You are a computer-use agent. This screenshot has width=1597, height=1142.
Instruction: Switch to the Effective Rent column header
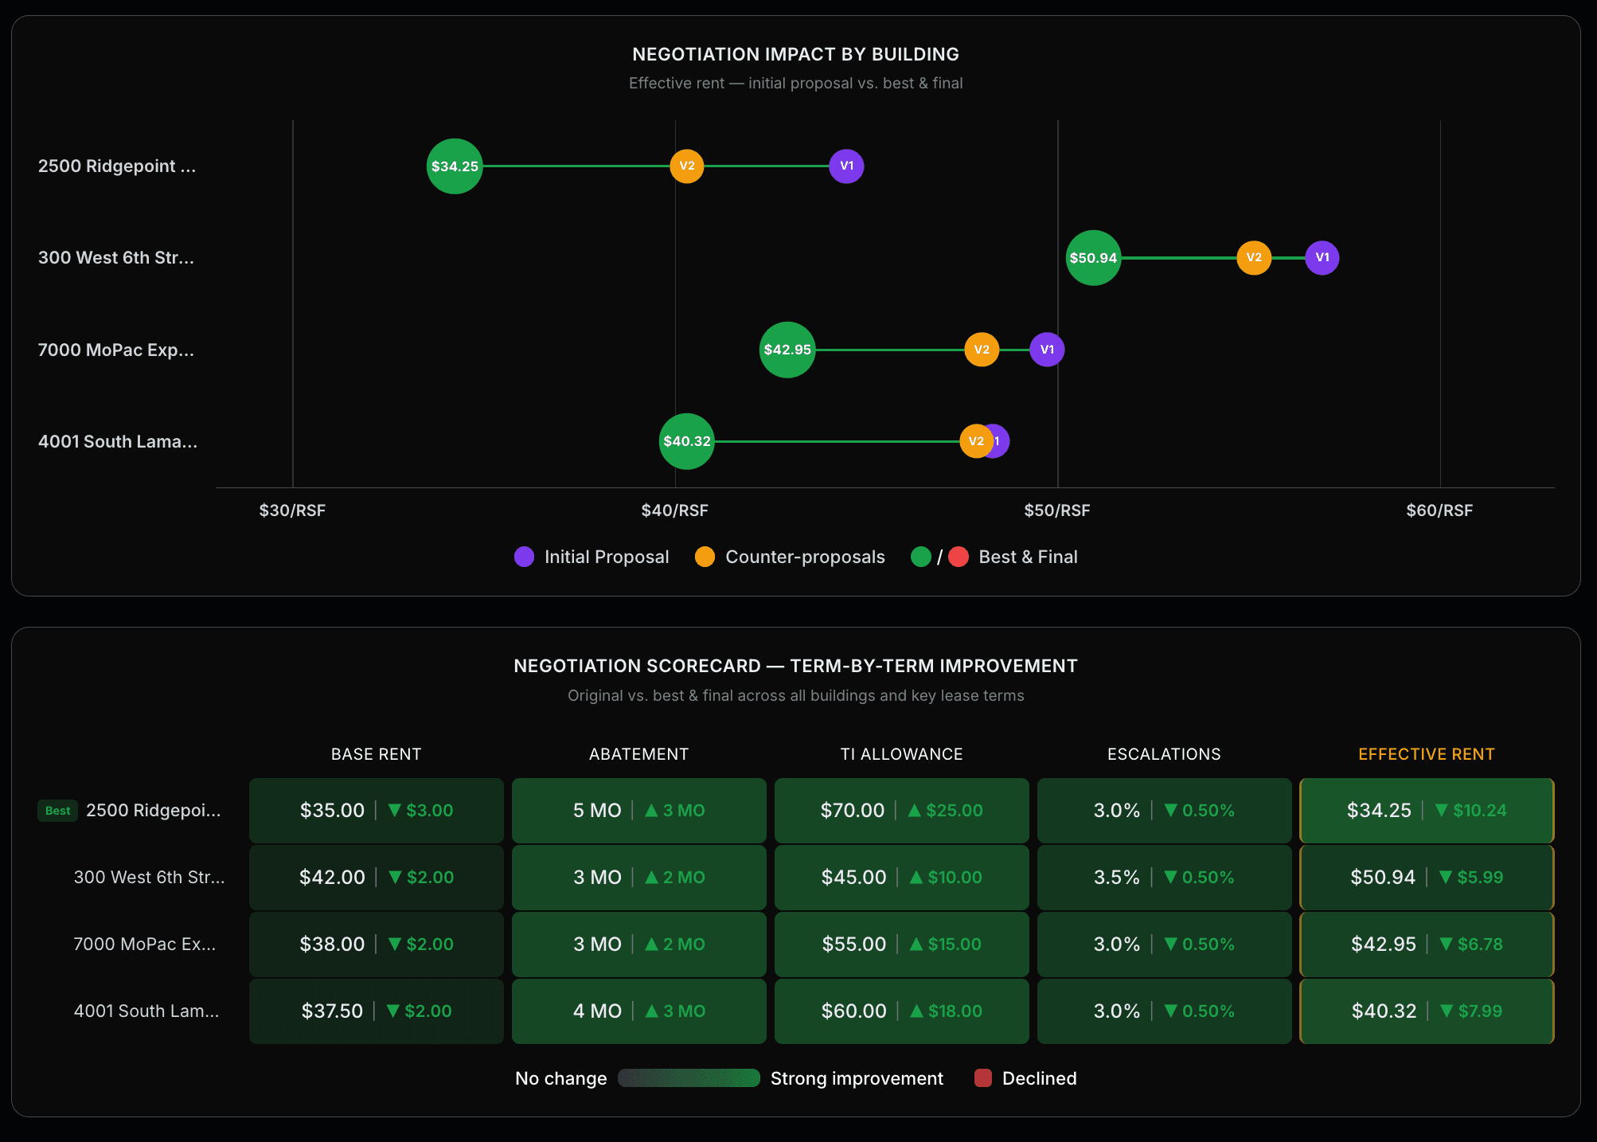[x=1426, y=753]
